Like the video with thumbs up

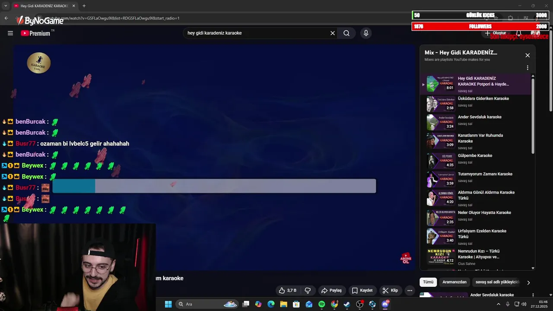click(x=288, y=290)
